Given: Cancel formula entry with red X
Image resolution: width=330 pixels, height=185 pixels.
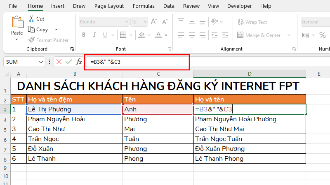Looking at the screenshot, I should tap(59, 62).
